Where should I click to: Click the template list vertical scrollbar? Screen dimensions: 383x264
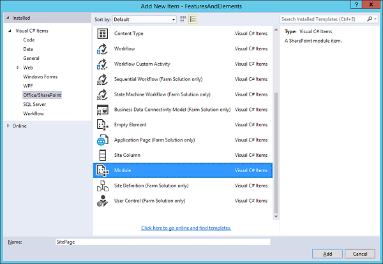coord(276,153)
